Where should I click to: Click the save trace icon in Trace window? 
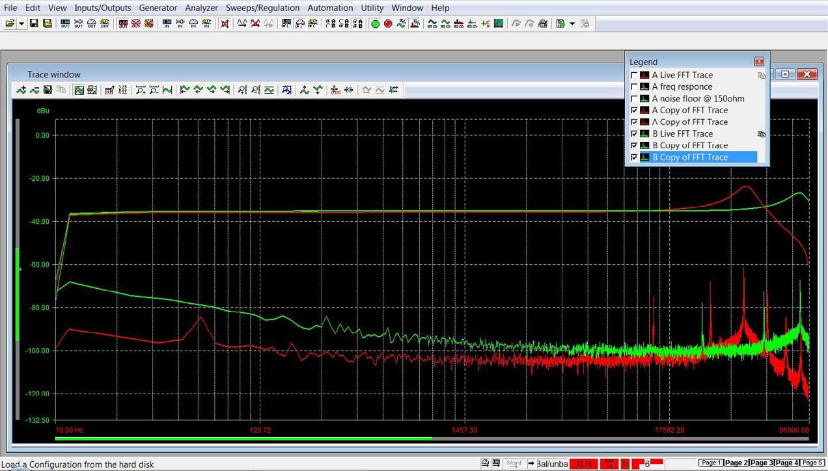48,90
